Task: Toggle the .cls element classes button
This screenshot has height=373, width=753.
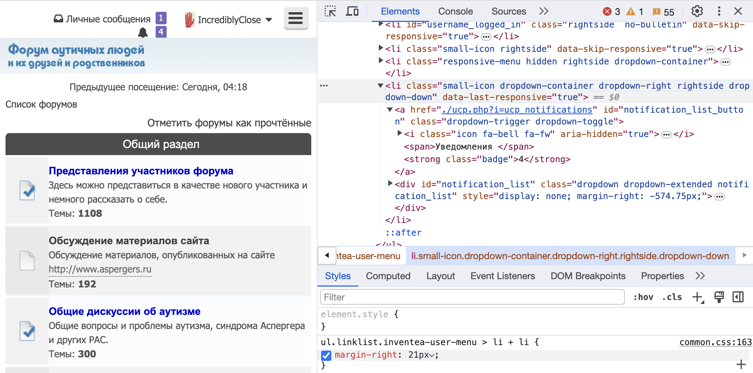Action: (x=672, y=297)
